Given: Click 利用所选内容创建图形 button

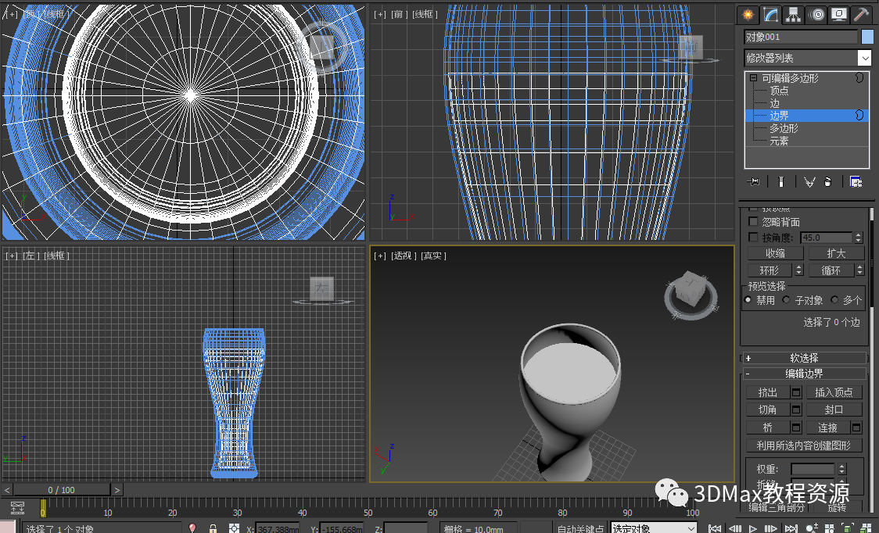Looking at the screenshot, I should [804, 445].
